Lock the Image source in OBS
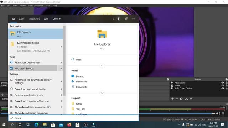Viewport: 228px width, 128px height. point(227,85)
